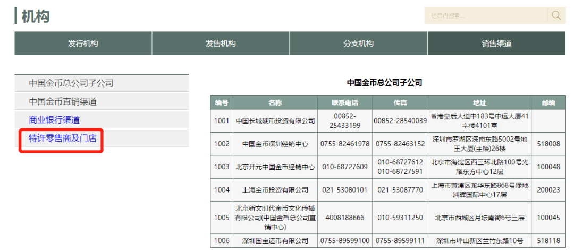The width and height of the screenshot is (574, 252).
Task: Click address 北京市西城区月坛南街6号三层
Action: click(x=479, y=218)
